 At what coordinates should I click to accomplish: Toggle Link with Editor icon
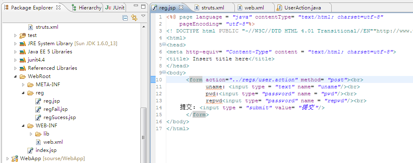[x=134, y=18]
